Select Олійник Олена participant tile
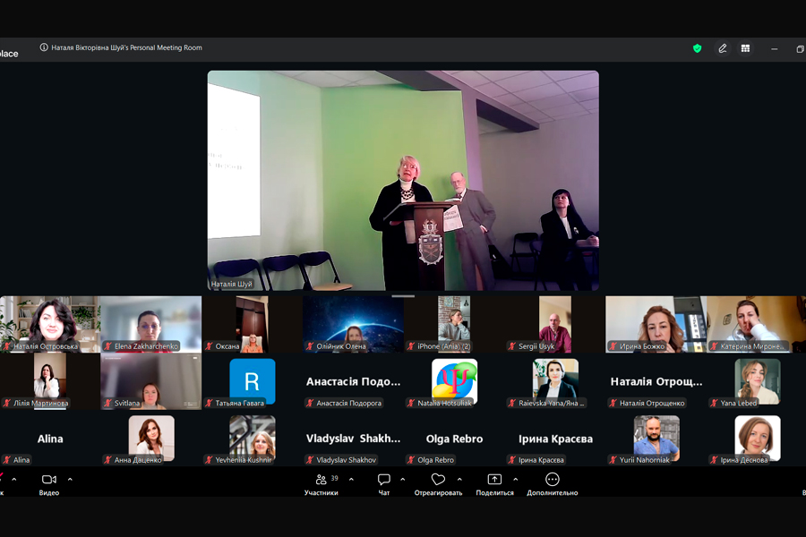 click(353, 324)
